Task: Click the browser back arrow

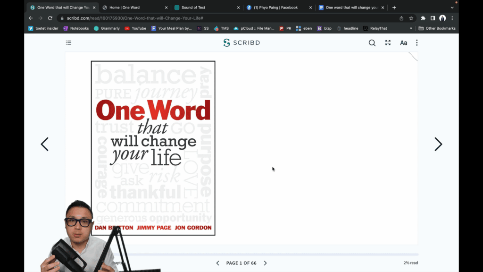Action: [31, 18]
